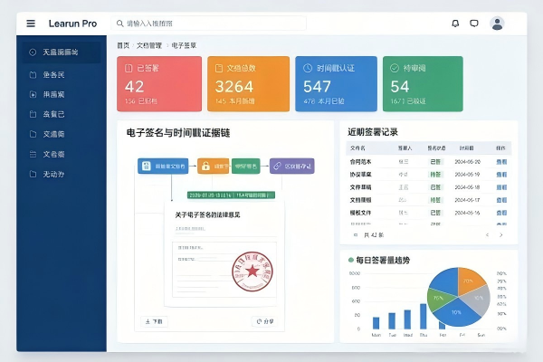The height and width of the screenshot is (362, 543).
Task: Click 电子签章 in the breadcrumb
Action: [x=184, y=45]
